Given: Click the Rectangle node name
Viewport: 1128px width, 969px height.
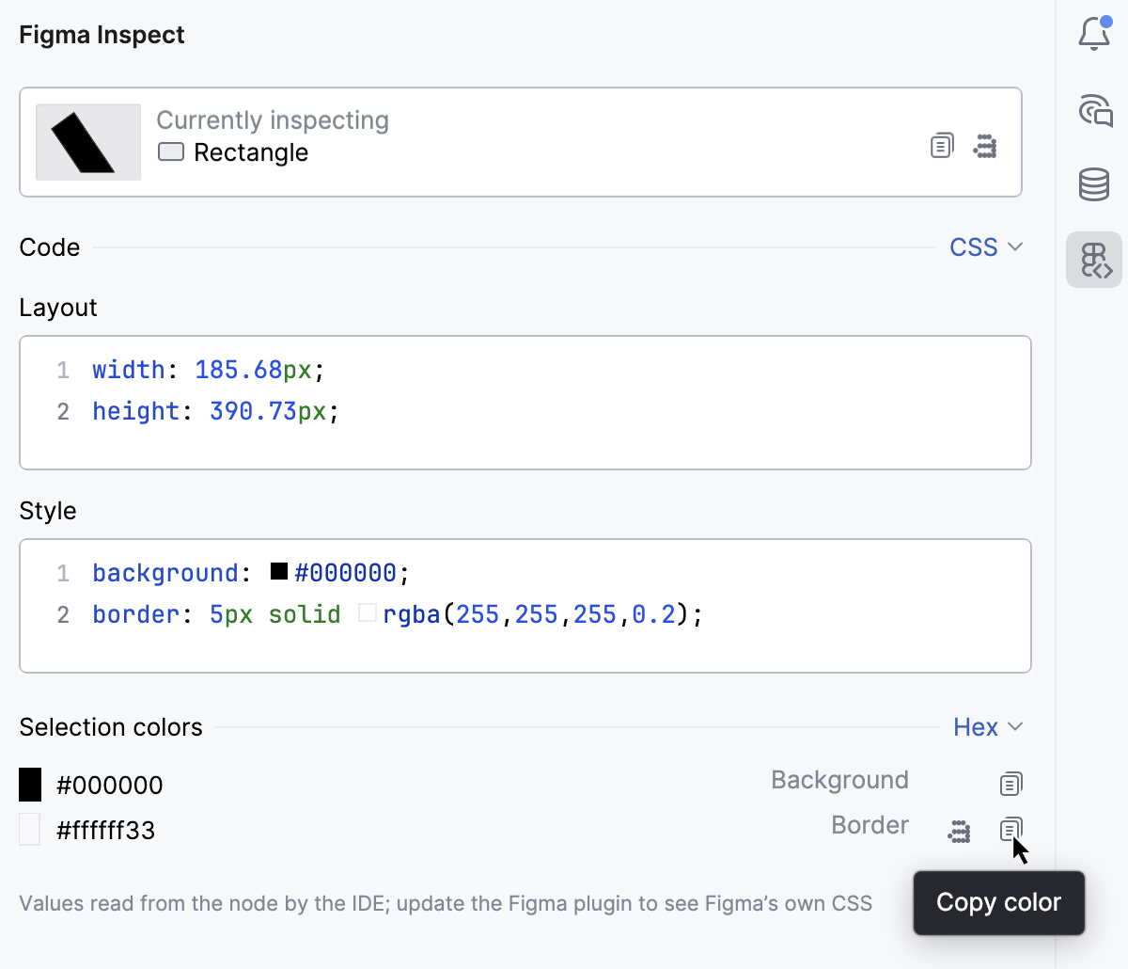Looking at the screenshot, I should click(x=251, y=152).
